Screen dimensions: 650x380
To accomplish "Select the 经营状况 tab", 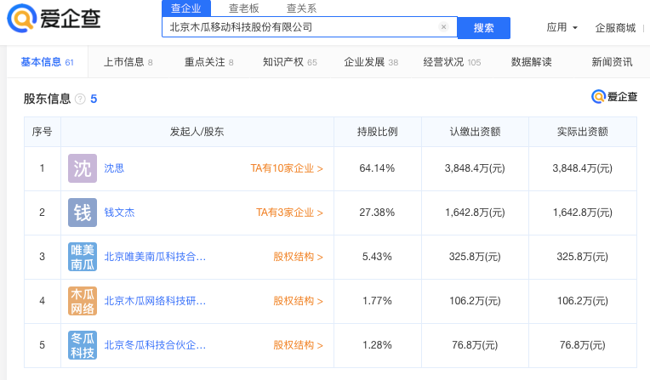I will 452,62.
